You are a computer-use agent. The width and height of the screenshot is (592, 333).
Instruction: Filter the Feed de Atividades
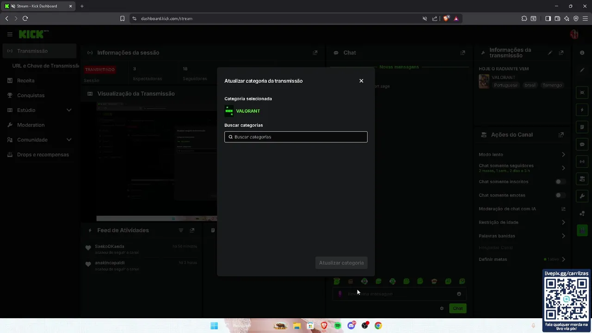[181, 230]
